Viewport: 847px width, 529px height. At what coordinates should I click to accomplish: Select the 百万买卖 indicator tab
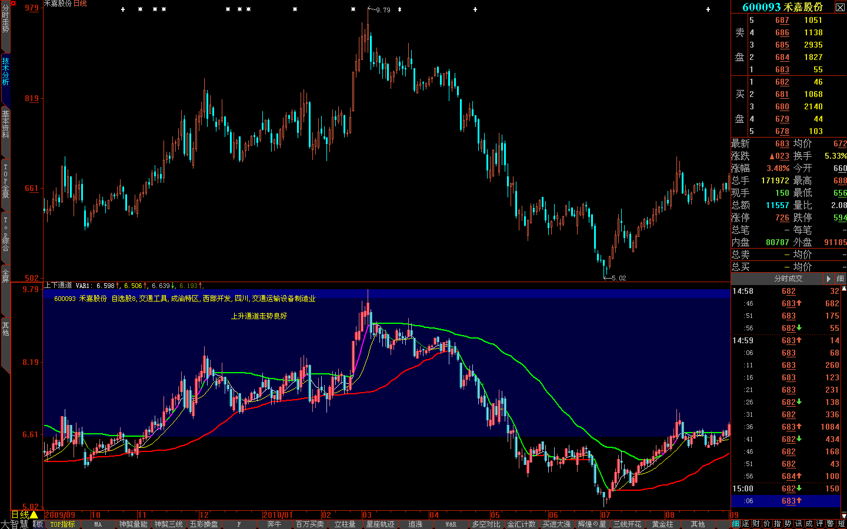(x=309, y=524)
